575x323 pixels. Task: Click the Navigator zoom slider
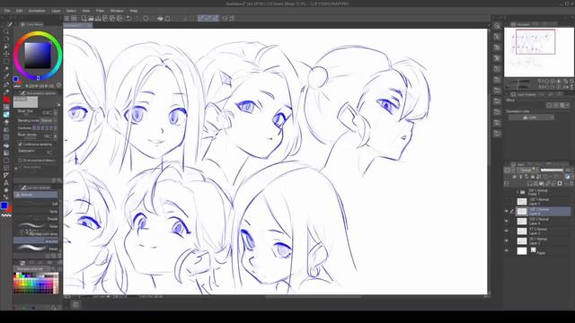[519, 81]
